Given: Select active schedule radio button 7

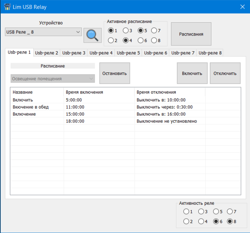Looking at the screenshot, I should [154, 31].
